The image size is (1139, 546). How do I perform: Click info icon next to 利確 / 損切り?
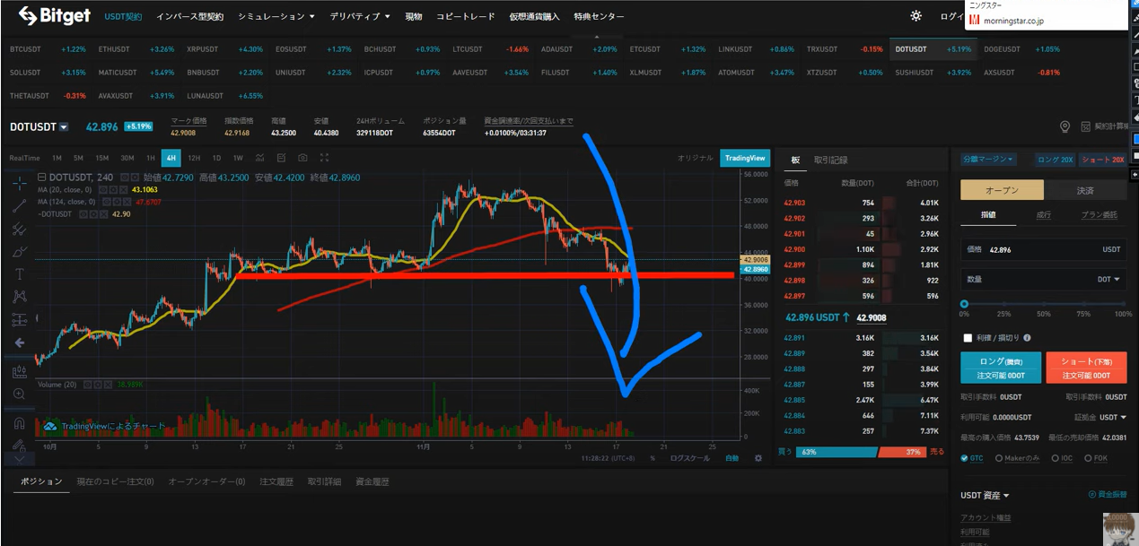click(x=1027, y=338)
